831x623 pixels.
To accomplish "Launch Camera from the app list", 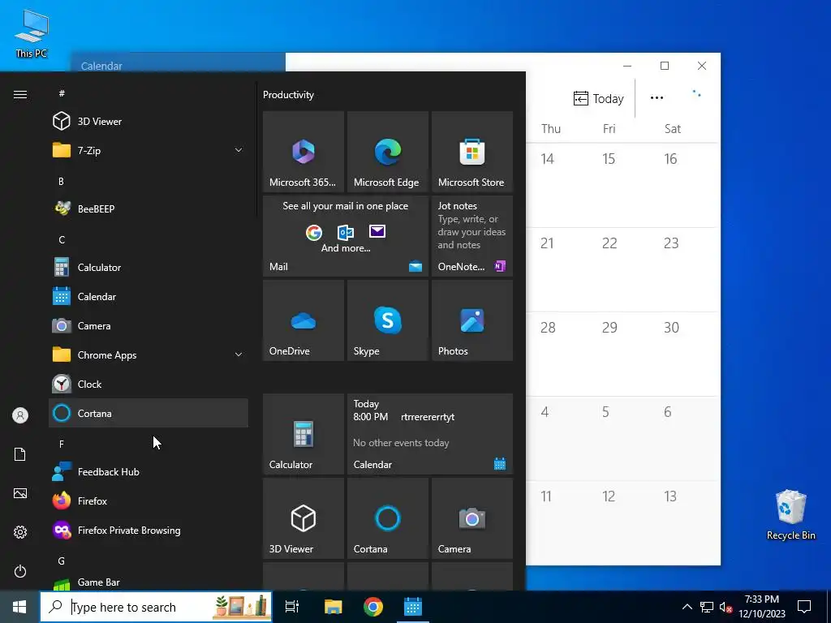I will tap(149, 326).
